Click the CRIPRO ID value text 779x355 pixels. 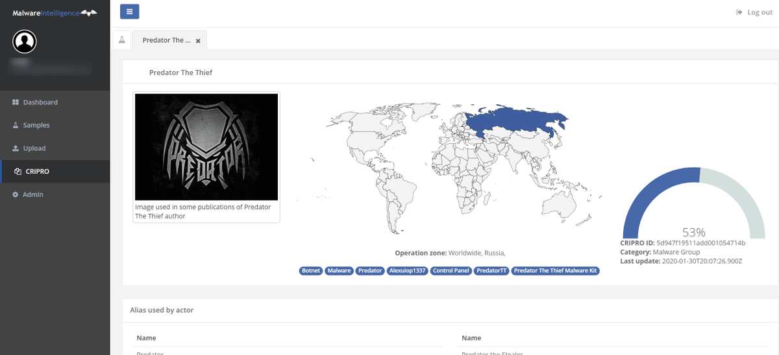point(700,243)
